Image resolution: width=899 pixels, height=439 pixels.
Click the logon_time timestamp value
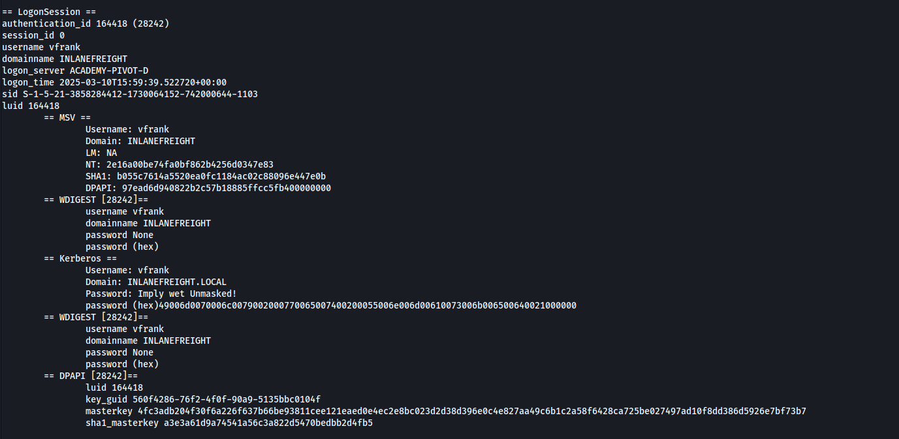click(x=143, y=82)
